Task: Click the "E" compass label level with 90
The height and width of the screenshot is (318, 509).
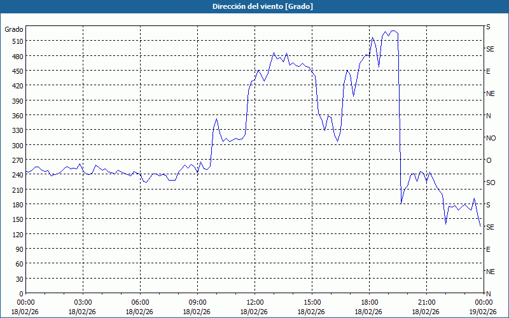Action: 488,249
